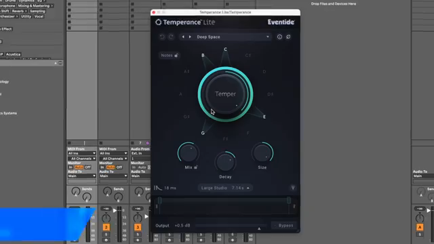The width and height of the screenshot is (434, 244).
Task: Click the Mix knob
Action: [189, 153]
